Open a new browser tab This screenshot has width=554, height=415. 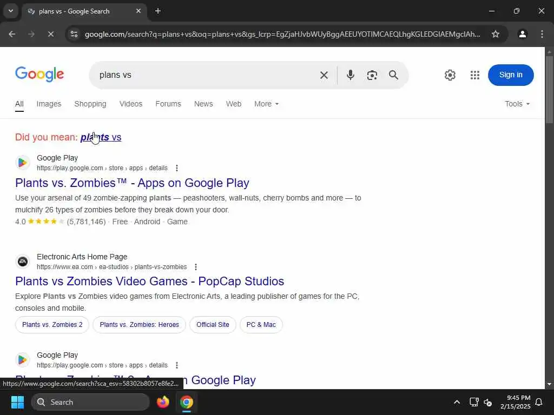[x=158, y=11]
